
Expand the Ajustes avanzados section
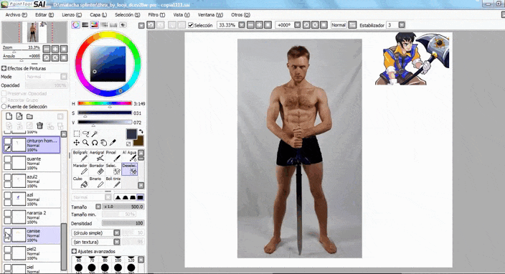coord(74,251)
